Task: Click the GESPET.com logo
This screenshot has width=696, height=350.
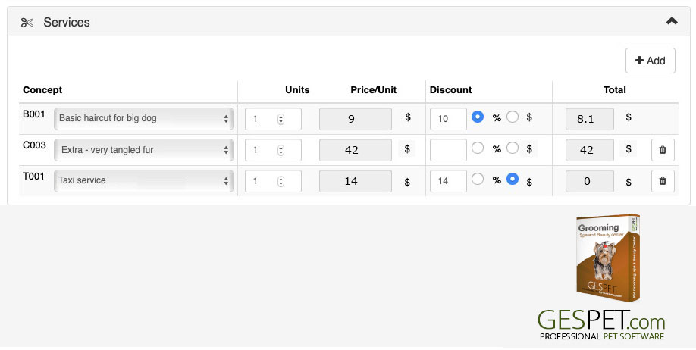Action: [x=601, y=324]
